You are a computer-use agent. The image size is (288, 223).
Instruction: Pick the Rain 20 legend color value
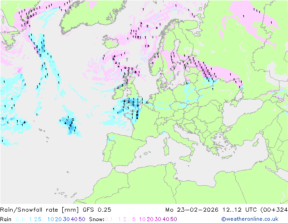point(59,219)
